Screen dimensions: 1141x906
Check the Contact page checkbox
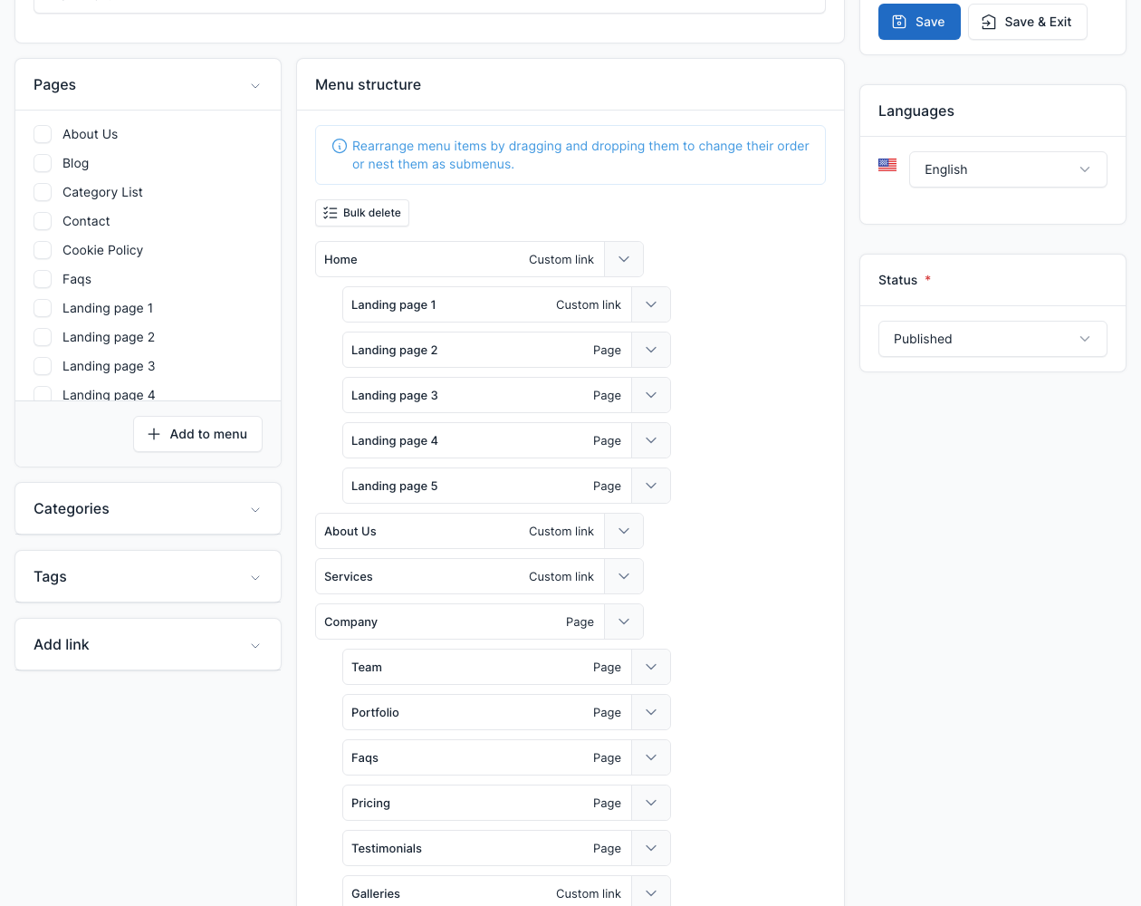tap(43, 221)
